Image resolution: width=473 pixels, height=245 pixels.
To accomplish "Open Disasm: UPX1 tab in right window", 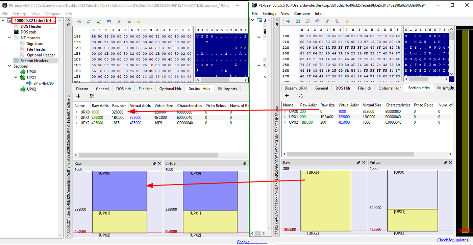I will (x=296, y=88).
